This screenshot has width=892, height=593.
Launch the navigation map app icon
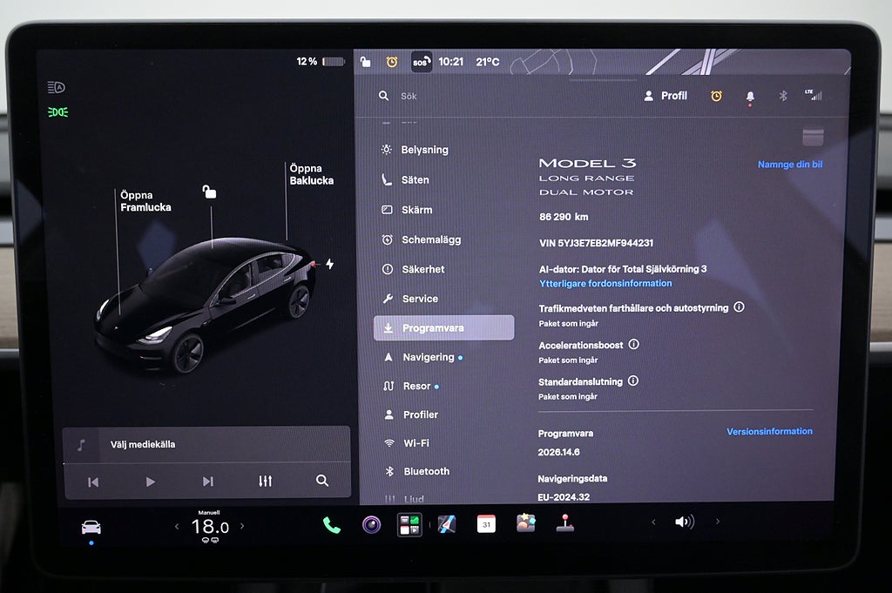click(447, 523)
